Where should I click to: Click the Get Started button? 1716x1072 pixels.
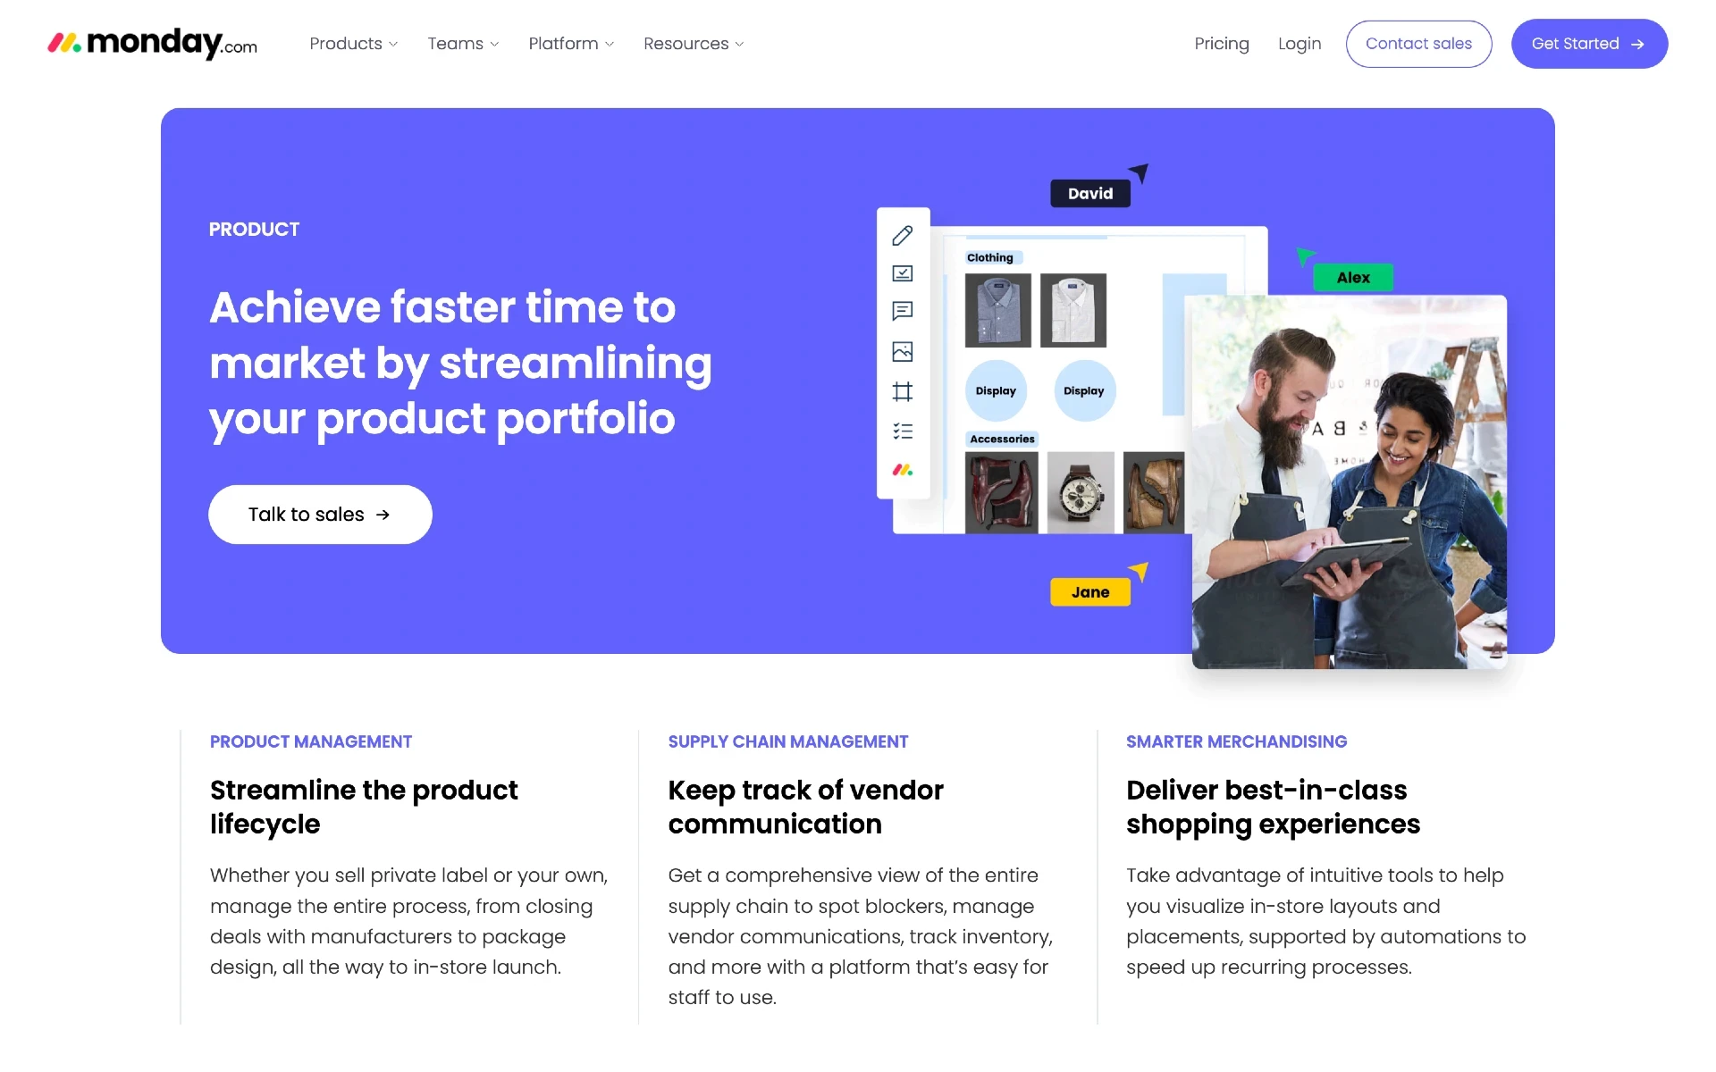pyautogui.click(x=1589, y=43)
